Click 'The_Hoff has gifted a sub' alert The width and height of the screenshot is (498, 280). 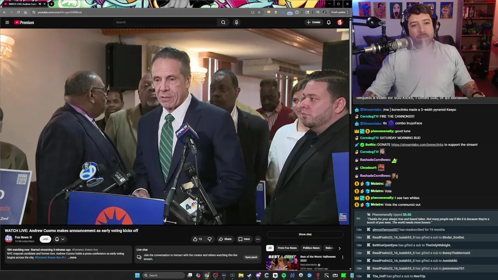point(399,276)
